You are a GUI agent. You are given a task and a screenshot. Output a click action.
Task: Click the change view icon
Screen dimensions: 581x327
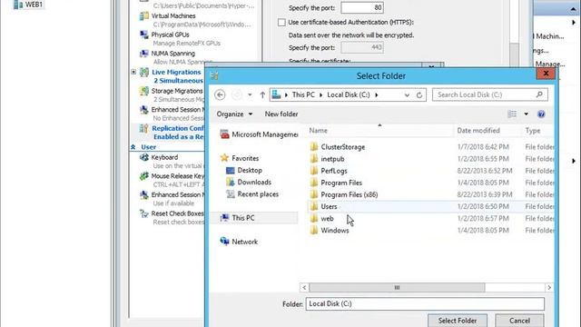(x=512, y=114)
